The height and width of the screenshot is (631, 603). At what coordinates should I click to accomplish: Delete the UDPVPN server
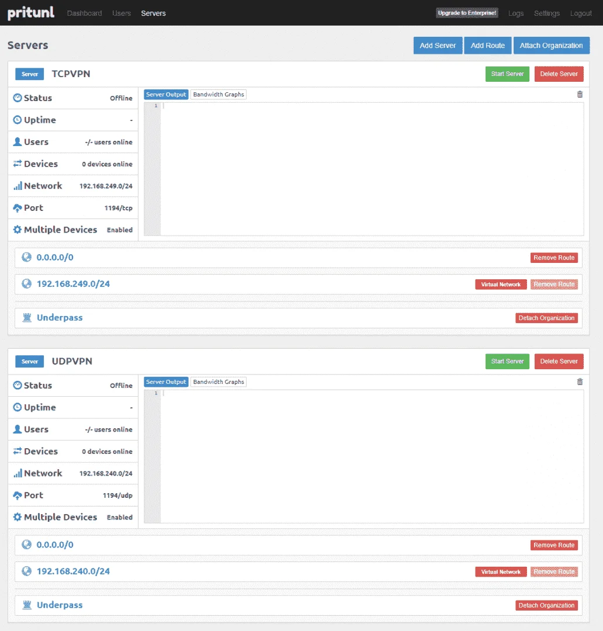pyautogui.click(x=559, y=362)
